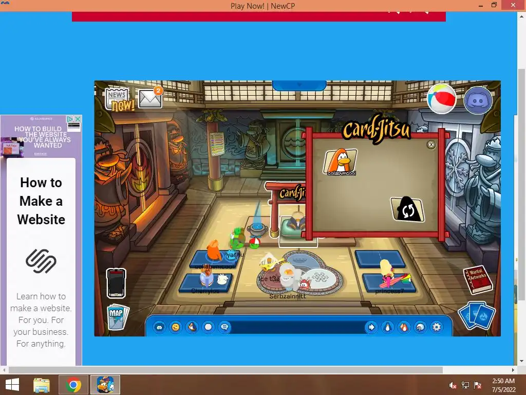Open the Windows Start button
526x395 pixels.
pyautogui.click(x=12, y=385)
